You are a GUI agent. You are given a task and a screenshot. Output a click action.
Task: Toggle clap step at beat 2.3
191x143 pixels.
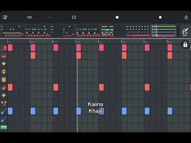point(147,87)
